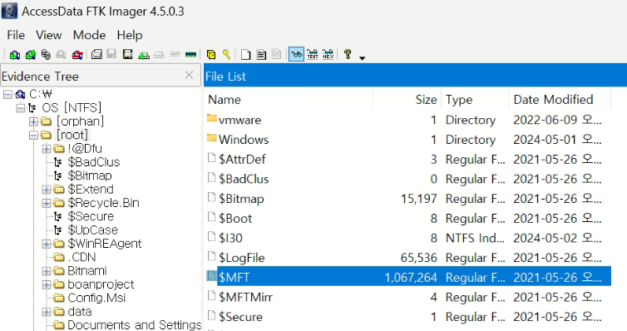Click the Add to Custom Content Image icon
The height and width of the screenshot is (331, 627).
coord(144,55)
